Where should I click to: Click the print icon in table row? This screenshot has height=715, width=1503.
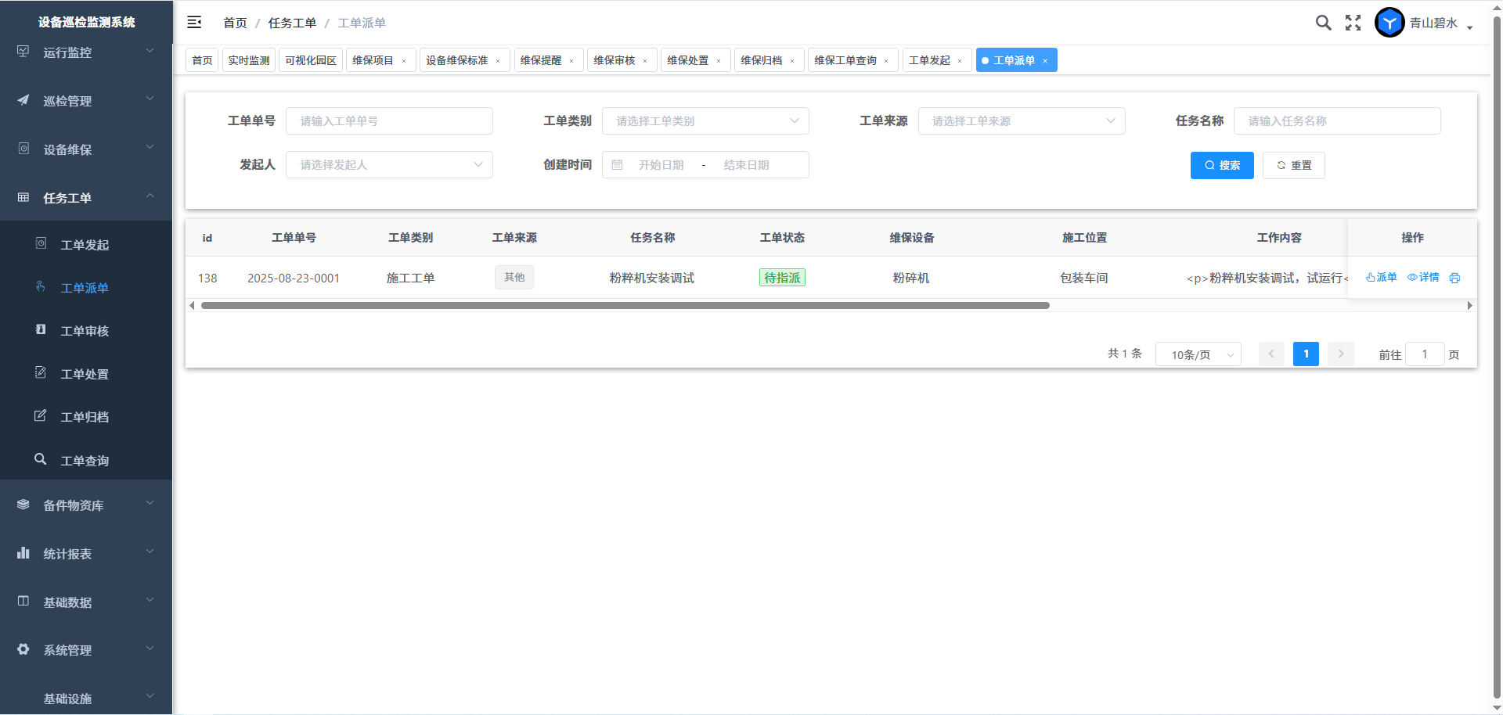tap(1454, 278)
